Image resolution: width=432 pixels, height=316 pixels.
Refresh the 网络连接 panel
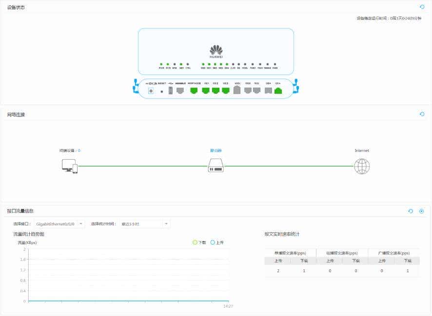[x=422, y=114]
